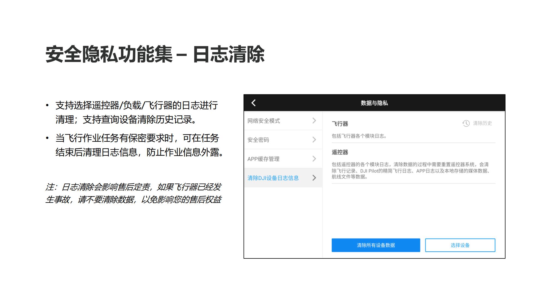
Task: Open the 清除历史 link
Action: tap(482, 123)
